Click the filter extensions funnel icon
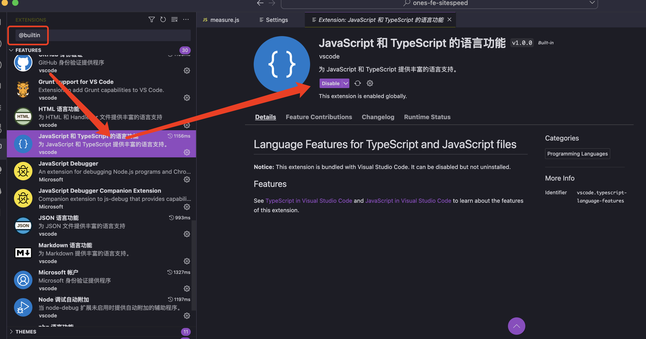 click(x=151, y=20)
